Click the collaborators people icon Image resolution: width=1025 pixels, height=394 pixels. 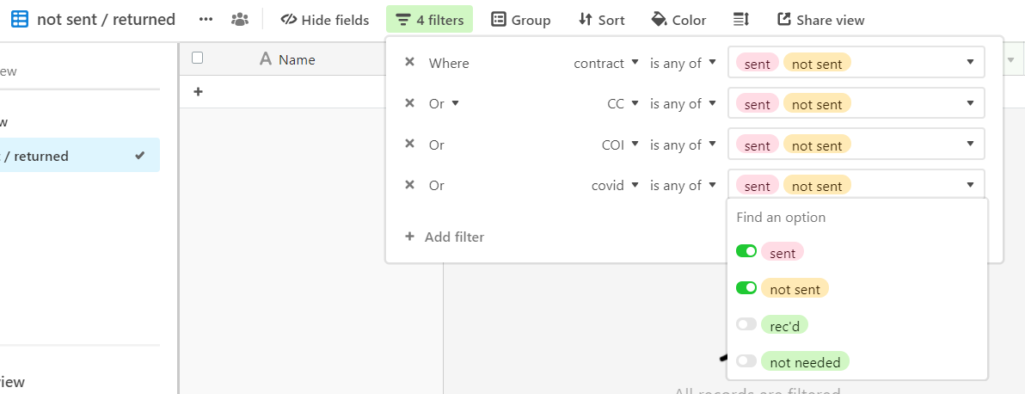tap(240, 20)
